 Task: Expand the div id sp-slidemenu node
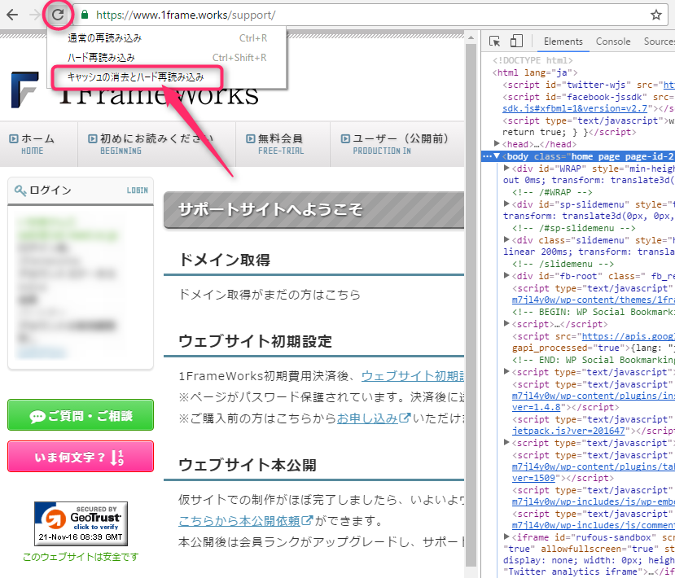coord(506,204)
